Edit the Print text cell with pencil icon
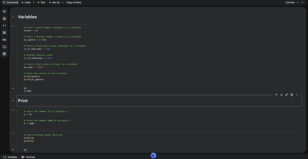The image size is (308, 159). [286, 95]
